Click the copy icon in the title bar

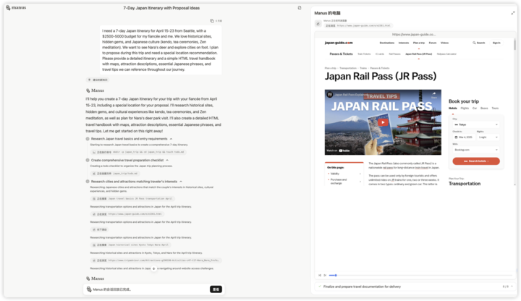point(300,8)
